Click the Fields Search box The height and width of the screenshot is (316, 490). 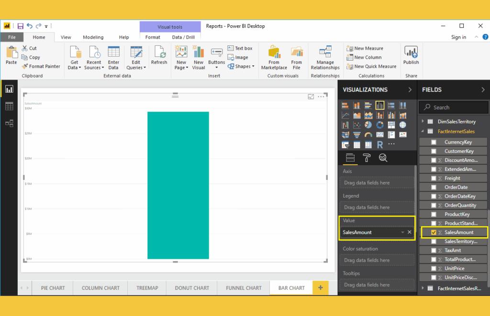tap(454, 107)
